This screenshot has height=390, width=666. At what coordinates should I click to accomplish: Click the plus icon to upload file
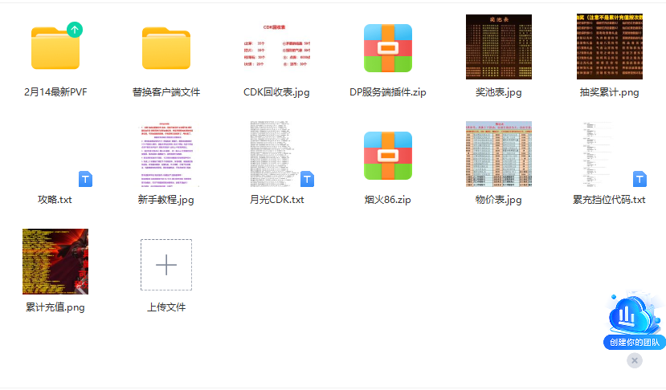[166, 265]
